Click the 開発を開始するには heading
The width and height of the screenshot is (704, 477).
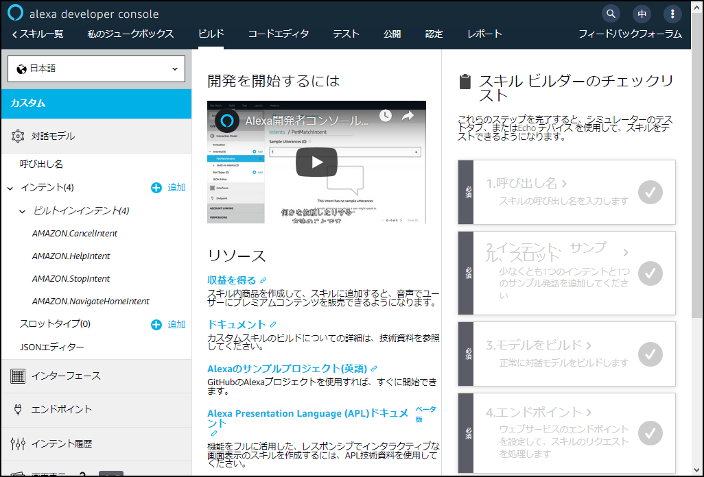point(273,81)
